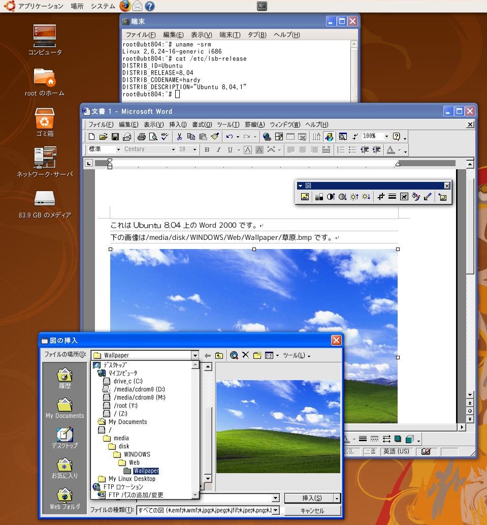The image size is (487, 525).
Task: Increase picture brightness with the sun-up icon
Action: (x=354, y=197)
